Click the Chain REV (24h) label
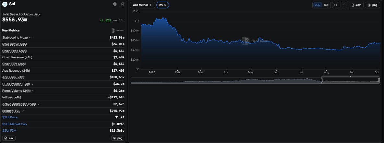Screen dimensions: 384x143 (x=14, y=64)
